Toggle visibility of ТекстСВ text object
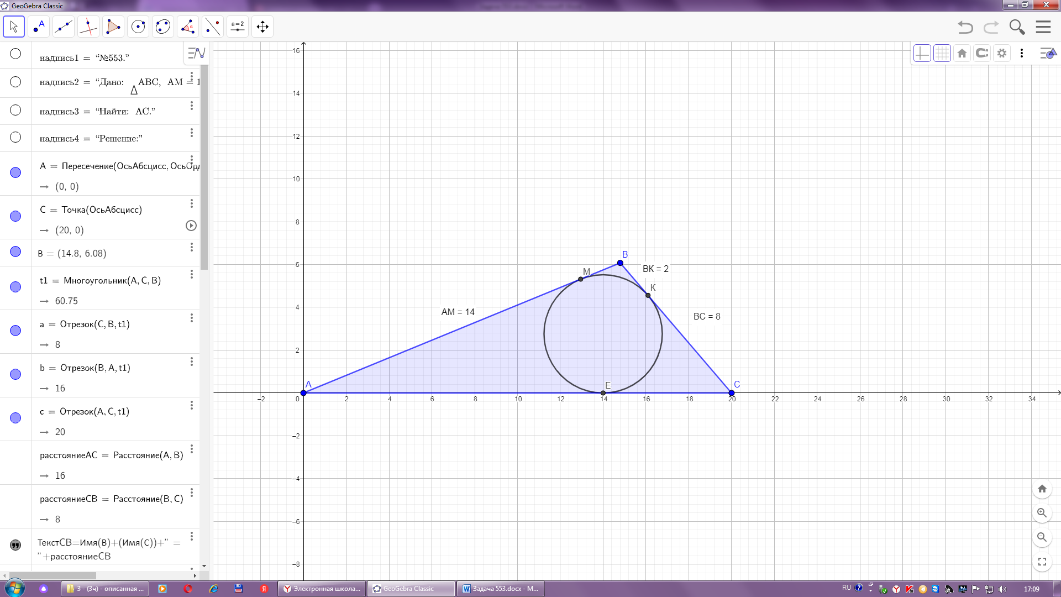Viewport: 1061px width, 597px height. click(15, 545)
